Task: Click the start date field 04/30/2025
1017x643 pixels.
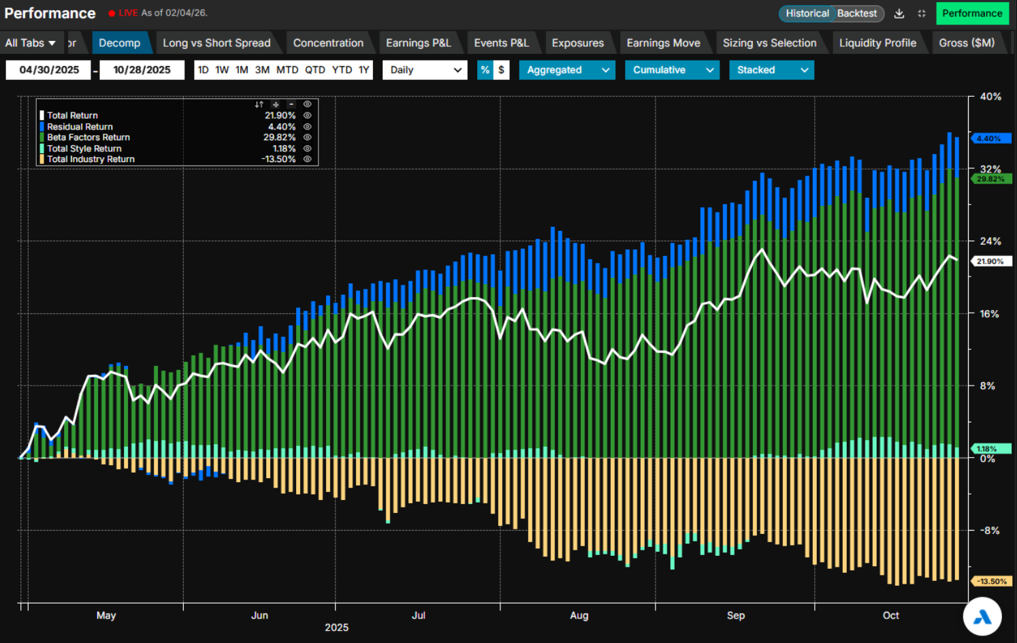Action: pos(48,70)
